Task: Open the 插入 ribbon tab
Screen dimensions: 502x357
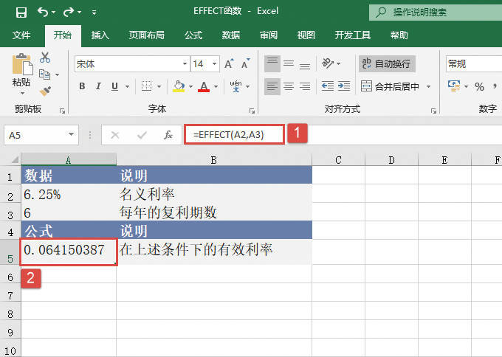Action: click(100, 35)
